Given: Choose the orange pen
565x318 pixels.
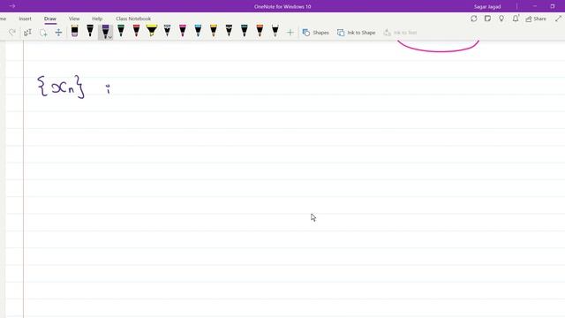Looking at the screenshot, I should pos(260,31).
